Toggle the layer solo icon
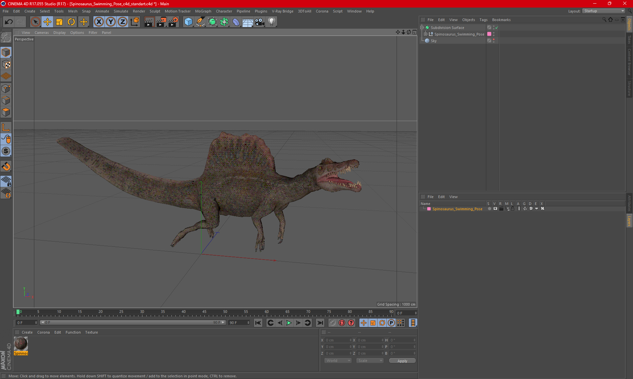 [490, 209]
